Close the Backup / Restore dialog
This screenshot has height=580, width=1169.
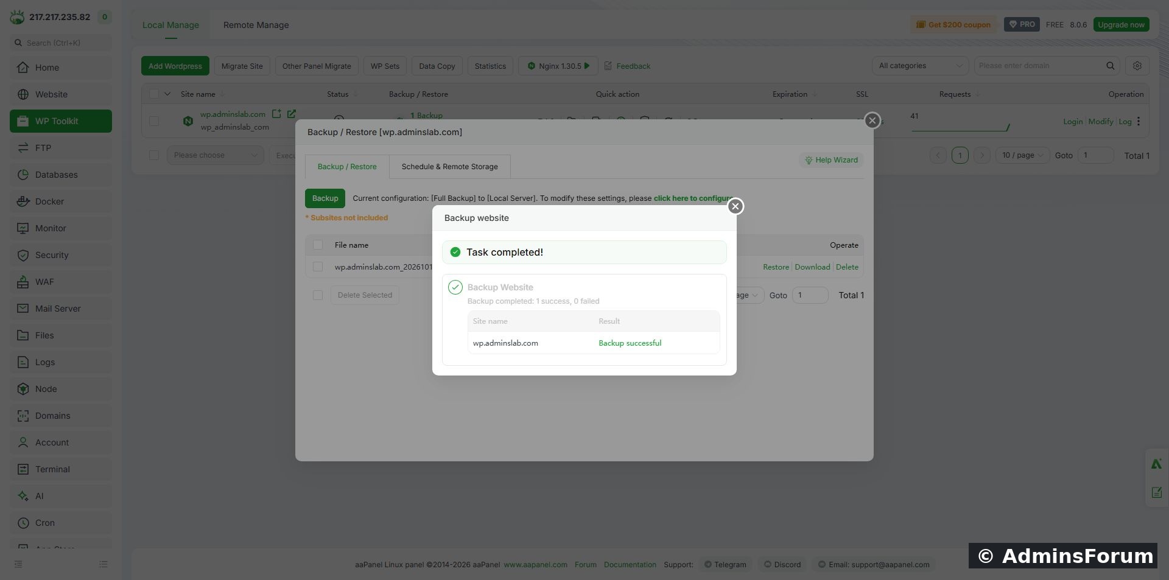(872, 121)
